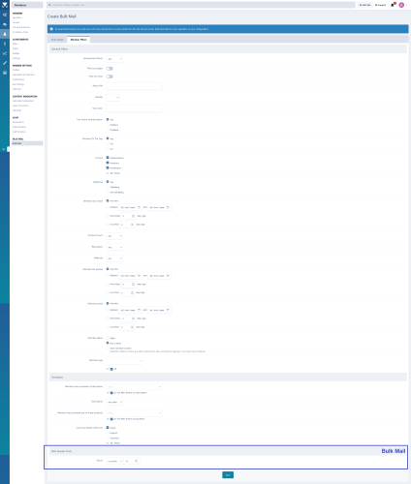
Task: Open the Achievement Rank dropdown
Action: point(114,59)
